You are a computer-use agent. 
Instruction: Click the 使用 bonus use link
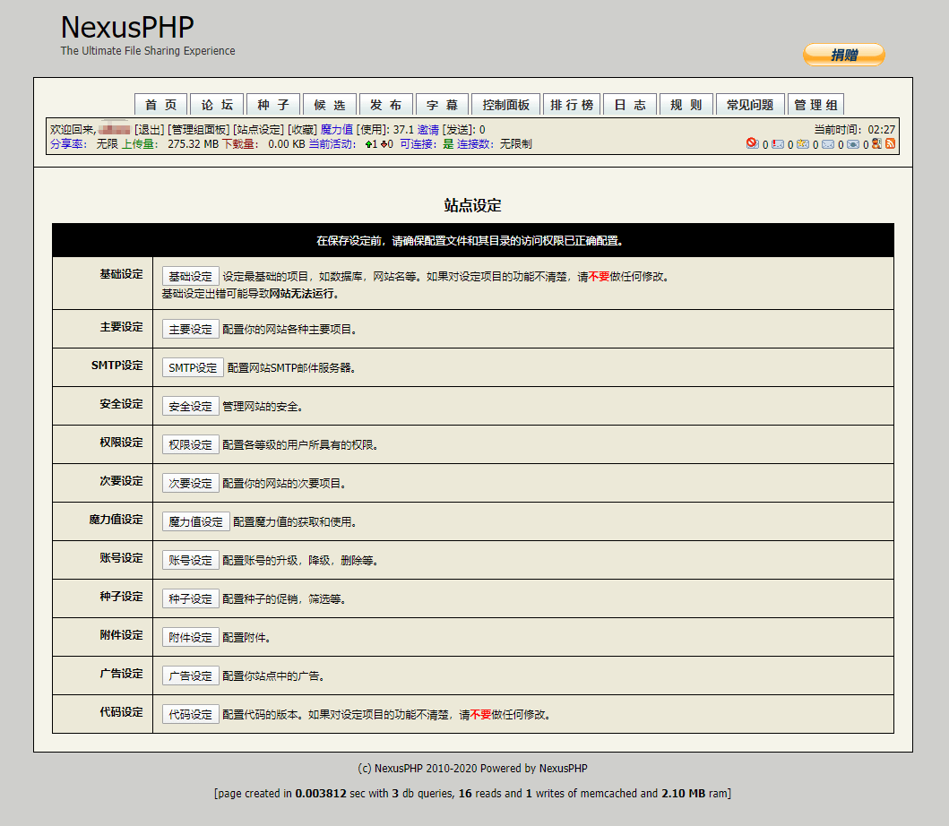372,130
